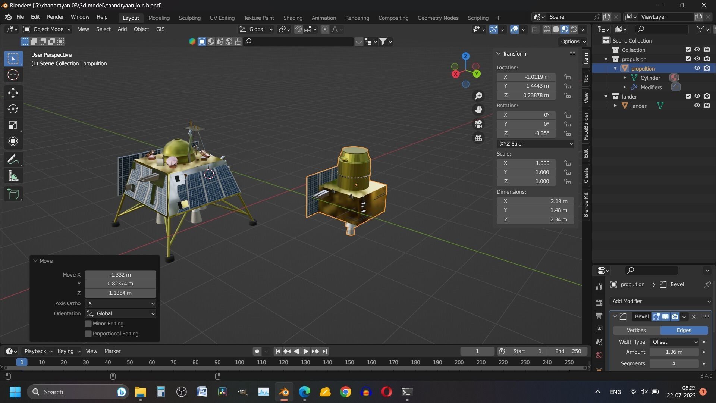Open the Render menu
Viewport: 716px width, 403px height.
point(55,17)
